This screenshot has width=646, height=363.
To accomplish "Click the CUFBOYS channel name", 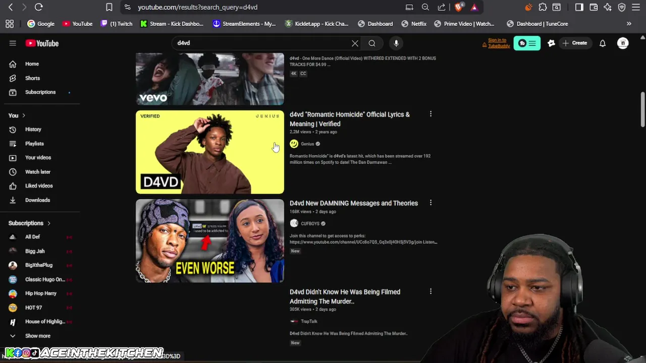I will [310, 224].
